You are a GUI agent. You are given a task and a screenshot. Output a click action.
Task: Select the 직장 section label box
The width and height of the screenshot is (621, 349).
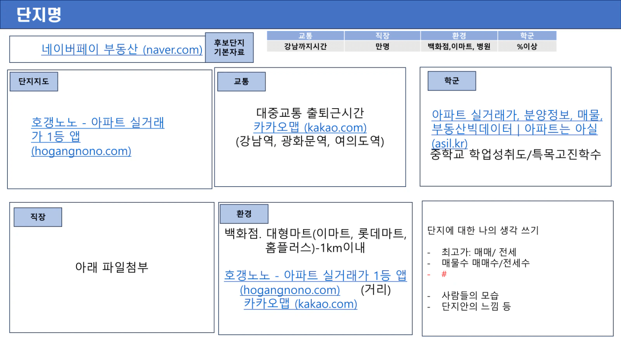coord(38,217)
